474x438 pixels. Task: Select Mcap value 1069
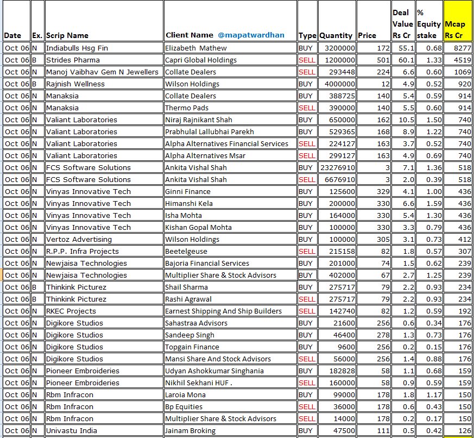(x=458, y=72)
